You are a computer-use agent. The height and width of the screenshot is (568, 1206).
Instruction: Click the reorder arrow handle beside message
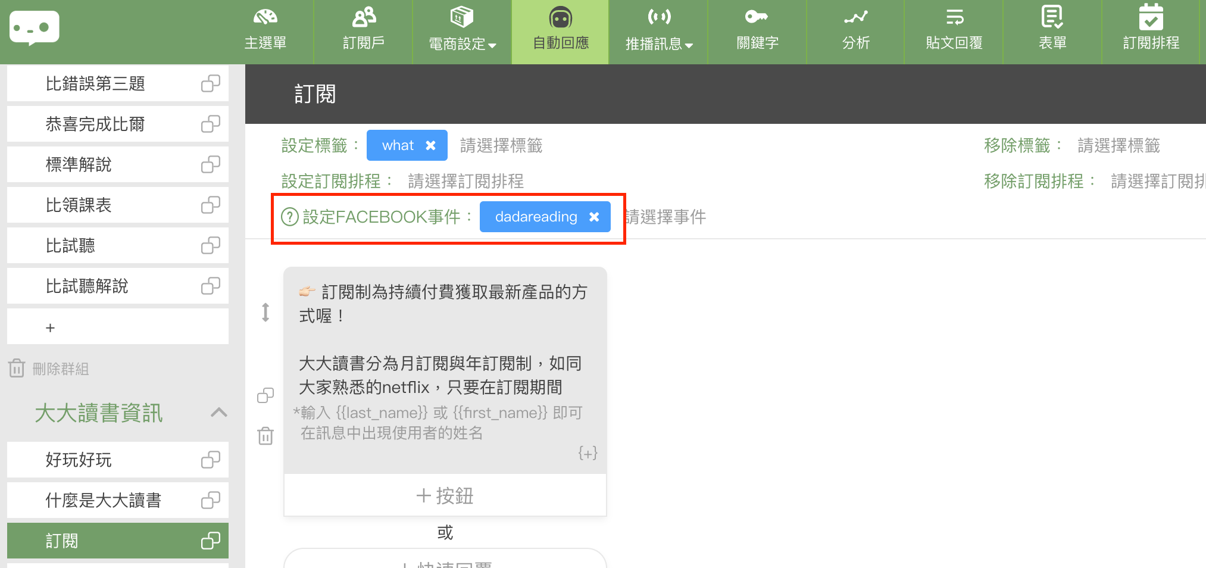[265, 312]
